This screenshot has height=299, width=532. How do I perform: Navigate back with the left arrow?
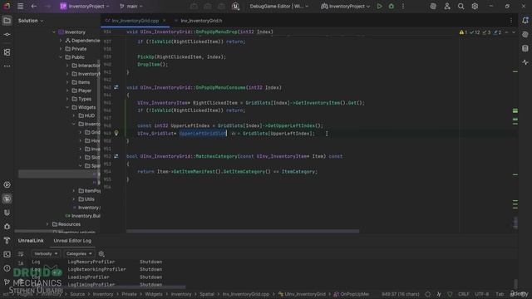[x=33, y=6]
